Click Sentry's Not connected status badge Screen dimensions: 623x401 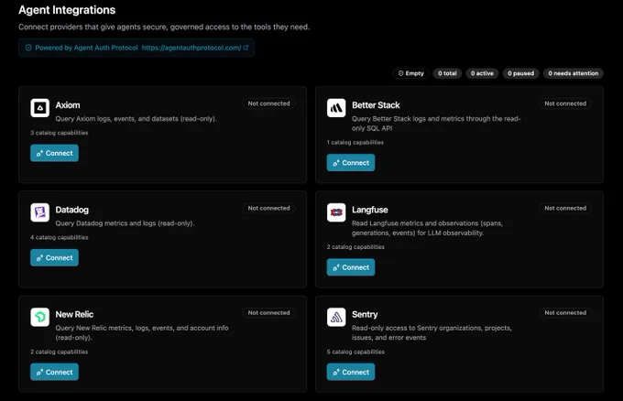pos(565,312)
